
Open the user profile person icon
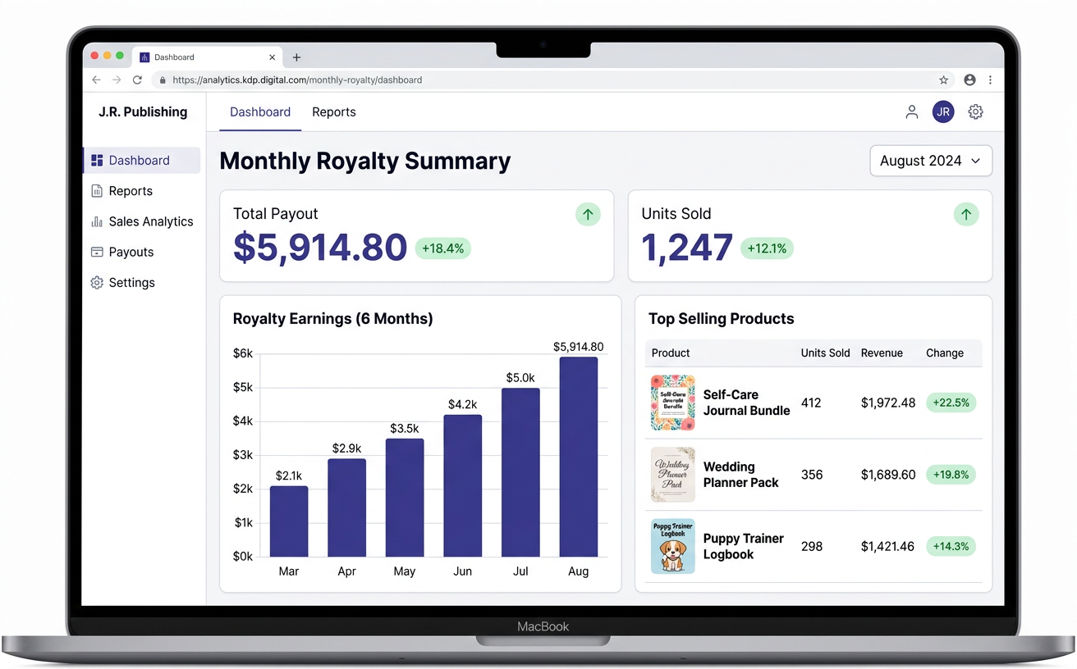pos(911,112)
